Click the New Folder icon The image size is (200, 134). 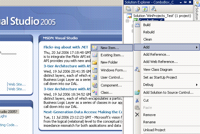point(95,62)
